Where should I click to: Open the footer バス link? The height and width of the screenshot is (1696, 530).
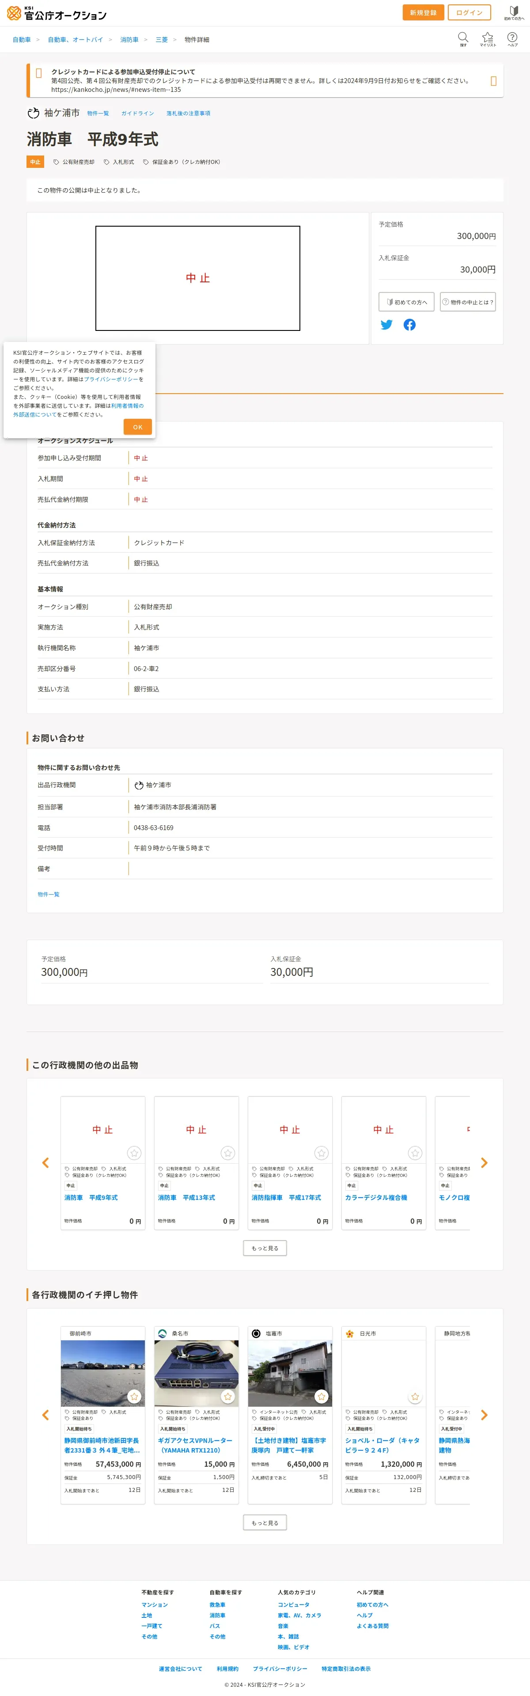point(215,1626)
